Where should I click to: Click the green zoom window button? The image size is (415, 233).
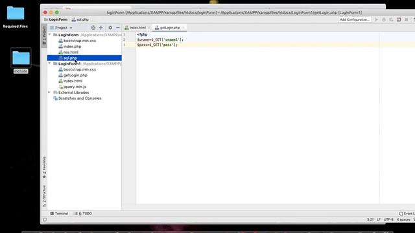click(x=57, y=12)
